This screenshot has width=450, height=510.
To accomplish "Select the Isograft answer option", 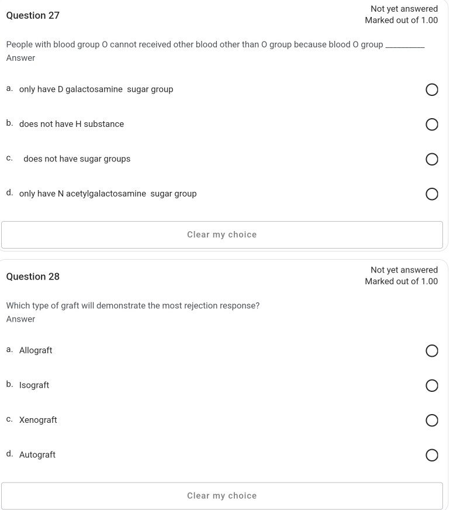I will tap(432, 385).
